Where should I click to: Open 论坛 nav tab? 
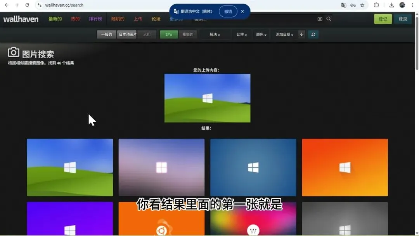[x=156, y=19]
